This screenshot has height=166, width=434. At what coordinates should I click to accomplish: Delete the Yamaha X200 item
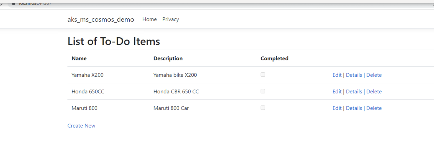click(x=374, y=75)
